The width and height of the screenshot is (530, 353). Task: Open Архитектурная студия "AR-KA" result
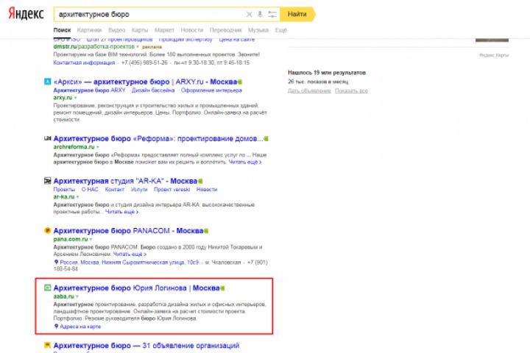(125, 181)
